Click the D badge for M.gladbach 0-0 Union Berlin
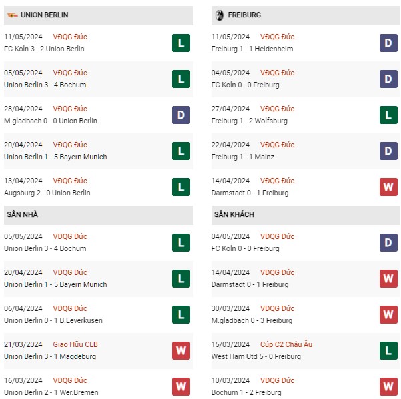 (x=181, y=115)
